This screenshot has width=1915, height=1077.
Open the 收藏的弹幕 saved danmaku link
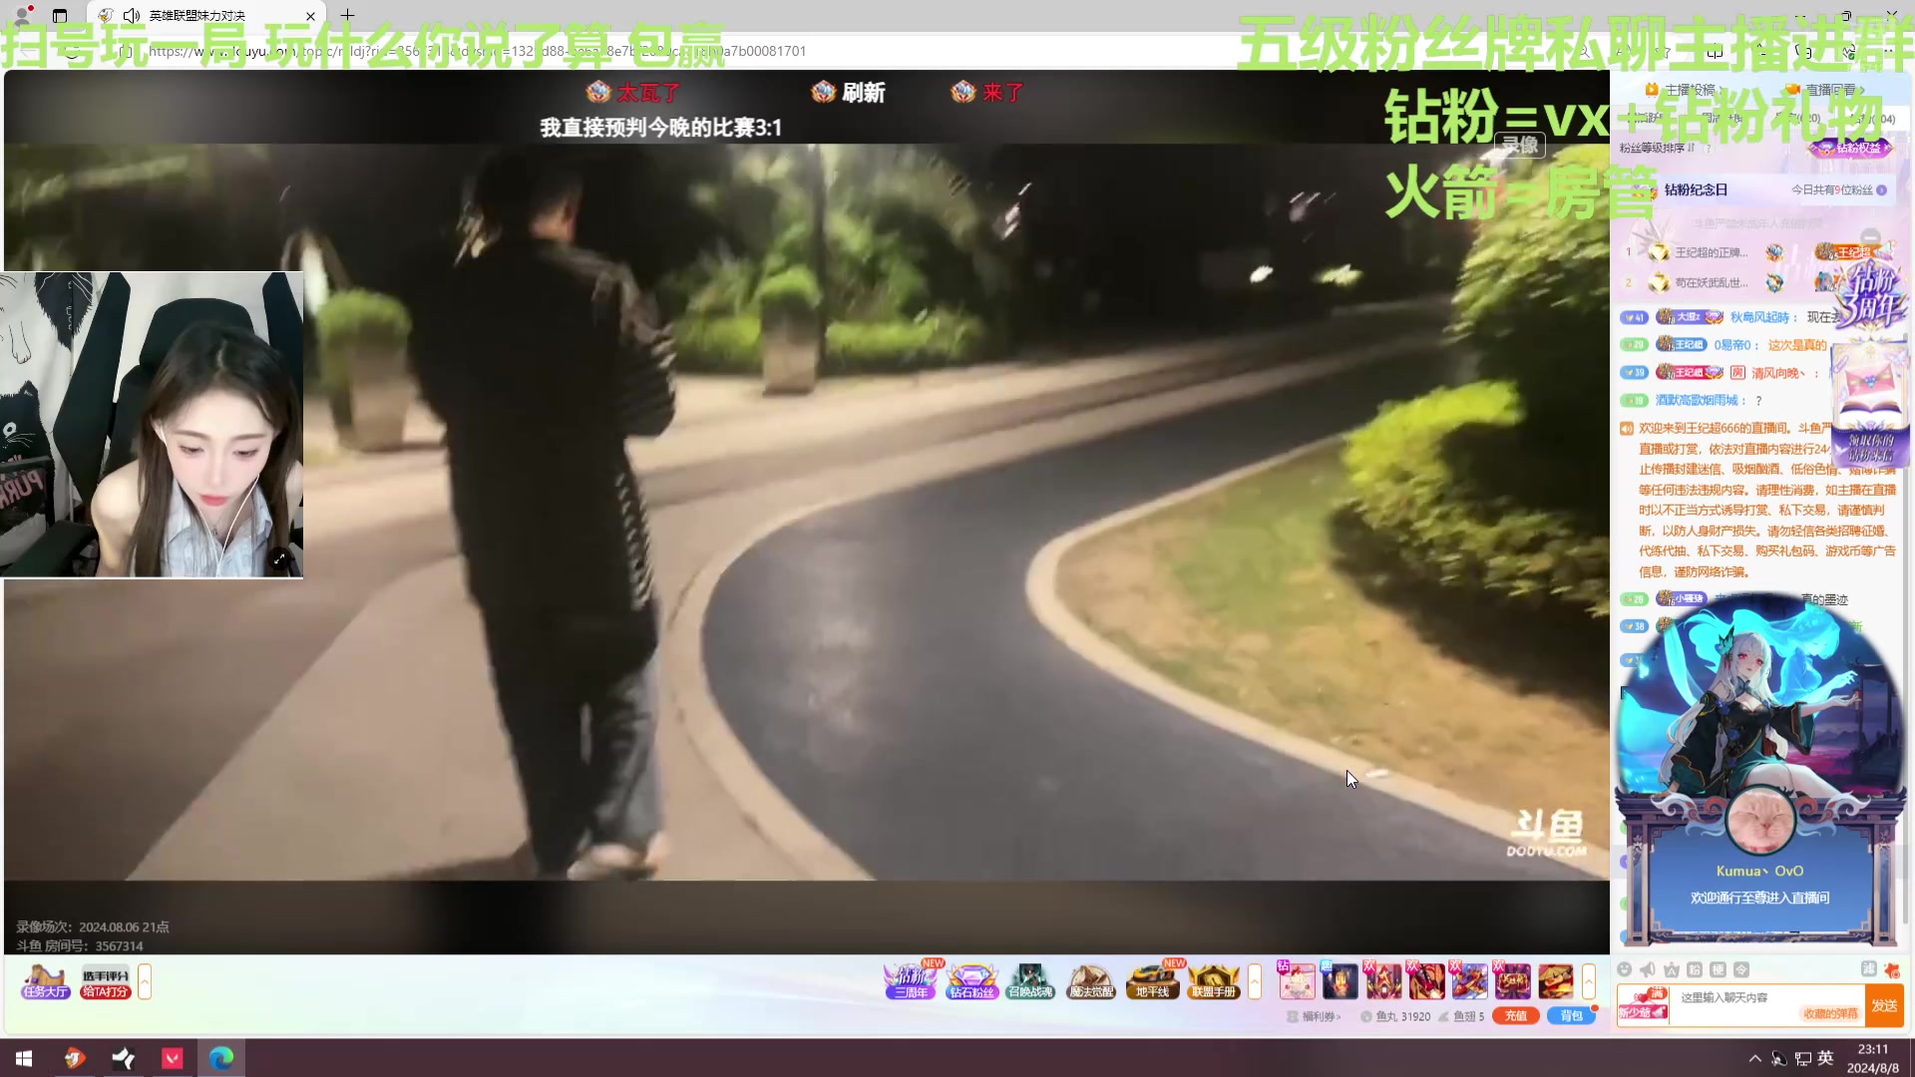coord(1830,1014)
